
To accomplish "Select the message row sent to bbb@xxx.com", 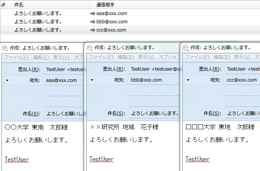I will pos(130,21).
